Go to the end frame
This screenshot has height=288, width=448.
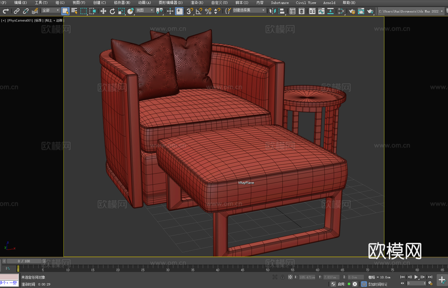pyautogui.click(x=430, y=277)
